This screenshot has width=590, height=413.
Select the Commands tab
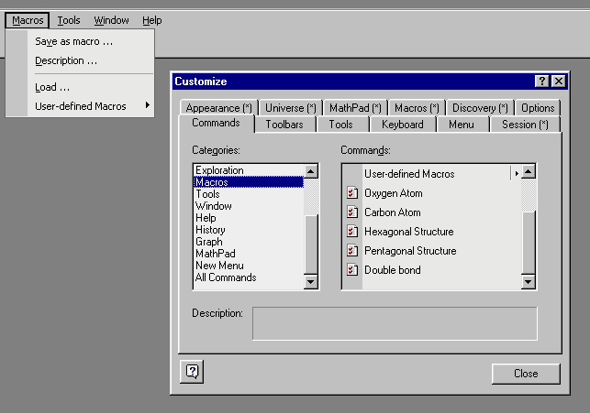pyautogui.click(x=216, y=123)
